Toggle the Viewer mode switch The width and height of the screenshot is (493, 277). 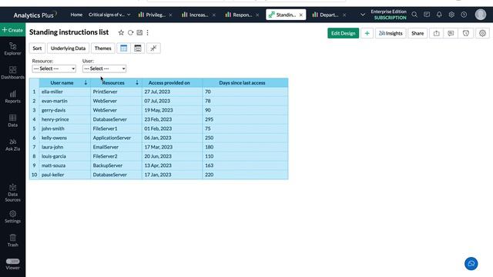[x=12, y=262]
